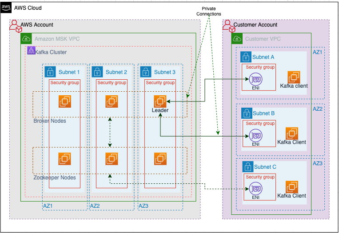Click the Amazon MSK VPC cloud icon

tap(26, 39)
